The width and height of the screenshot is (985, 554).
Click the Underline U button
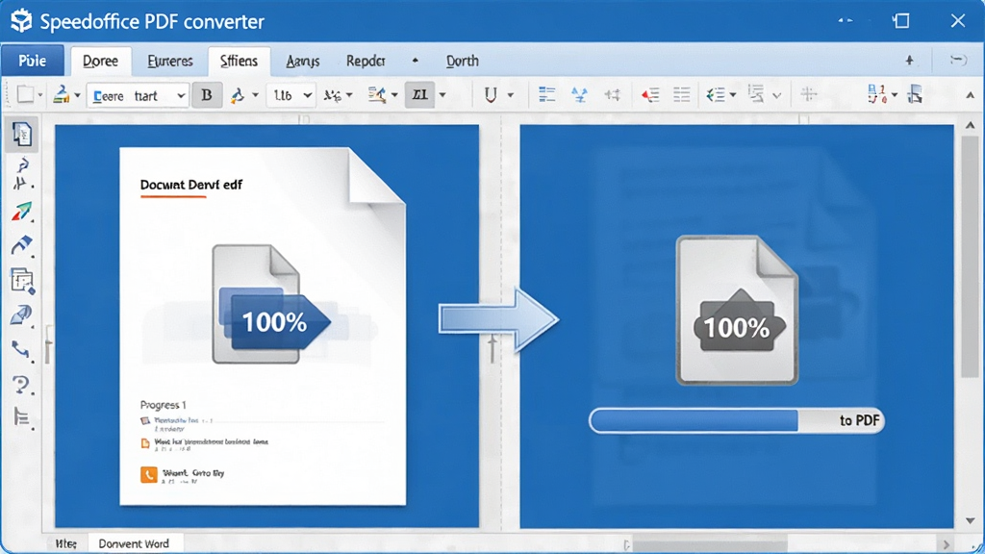pyautogui.click(x=491, y=95)
